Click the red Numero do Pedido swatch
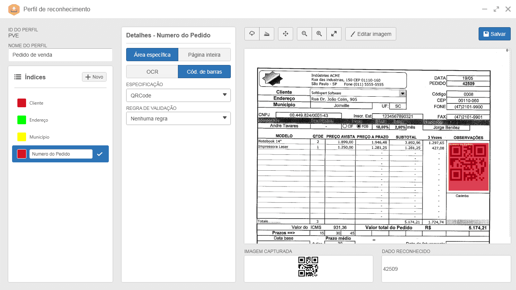Screen dimensions: 516x290 (22, 154)
